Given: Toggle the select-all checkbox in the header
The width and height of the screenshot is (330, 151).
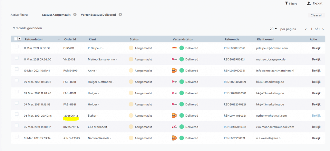Looking at the screenshot, I should coord(16,39).
